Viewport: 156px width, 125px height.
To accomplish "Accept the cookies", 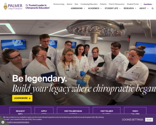I will (x=149, y=120).
